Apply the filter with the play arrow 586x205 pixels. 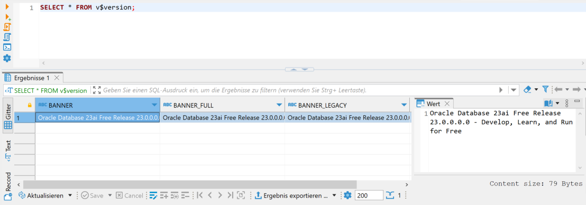[501, 90]
